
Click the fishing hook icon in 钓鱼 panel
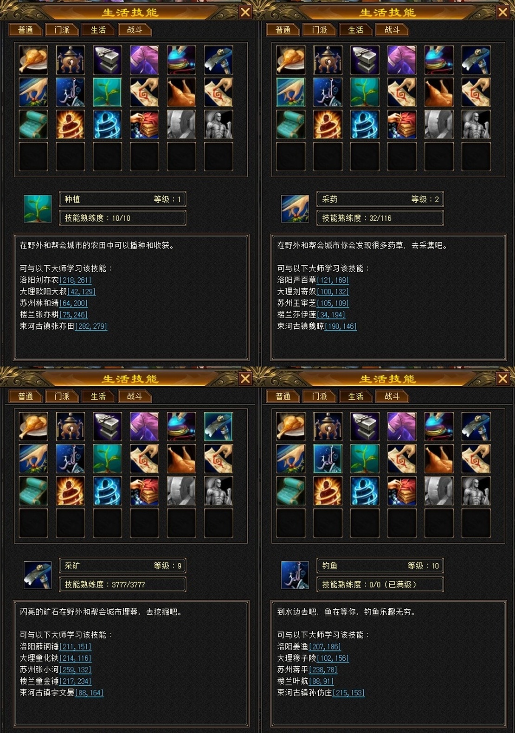point(328,459)
